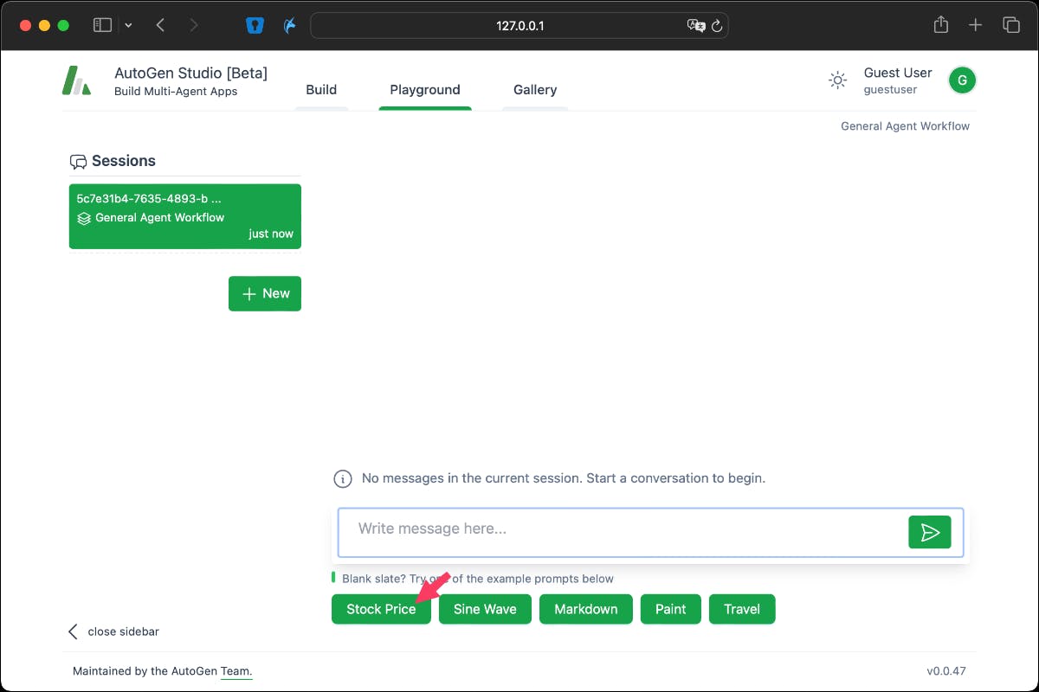Viewport: 1039px width, 692px height.
Task: Click 'Build Multi-Agent Apps' subtitle
Action: click(176, 92)
